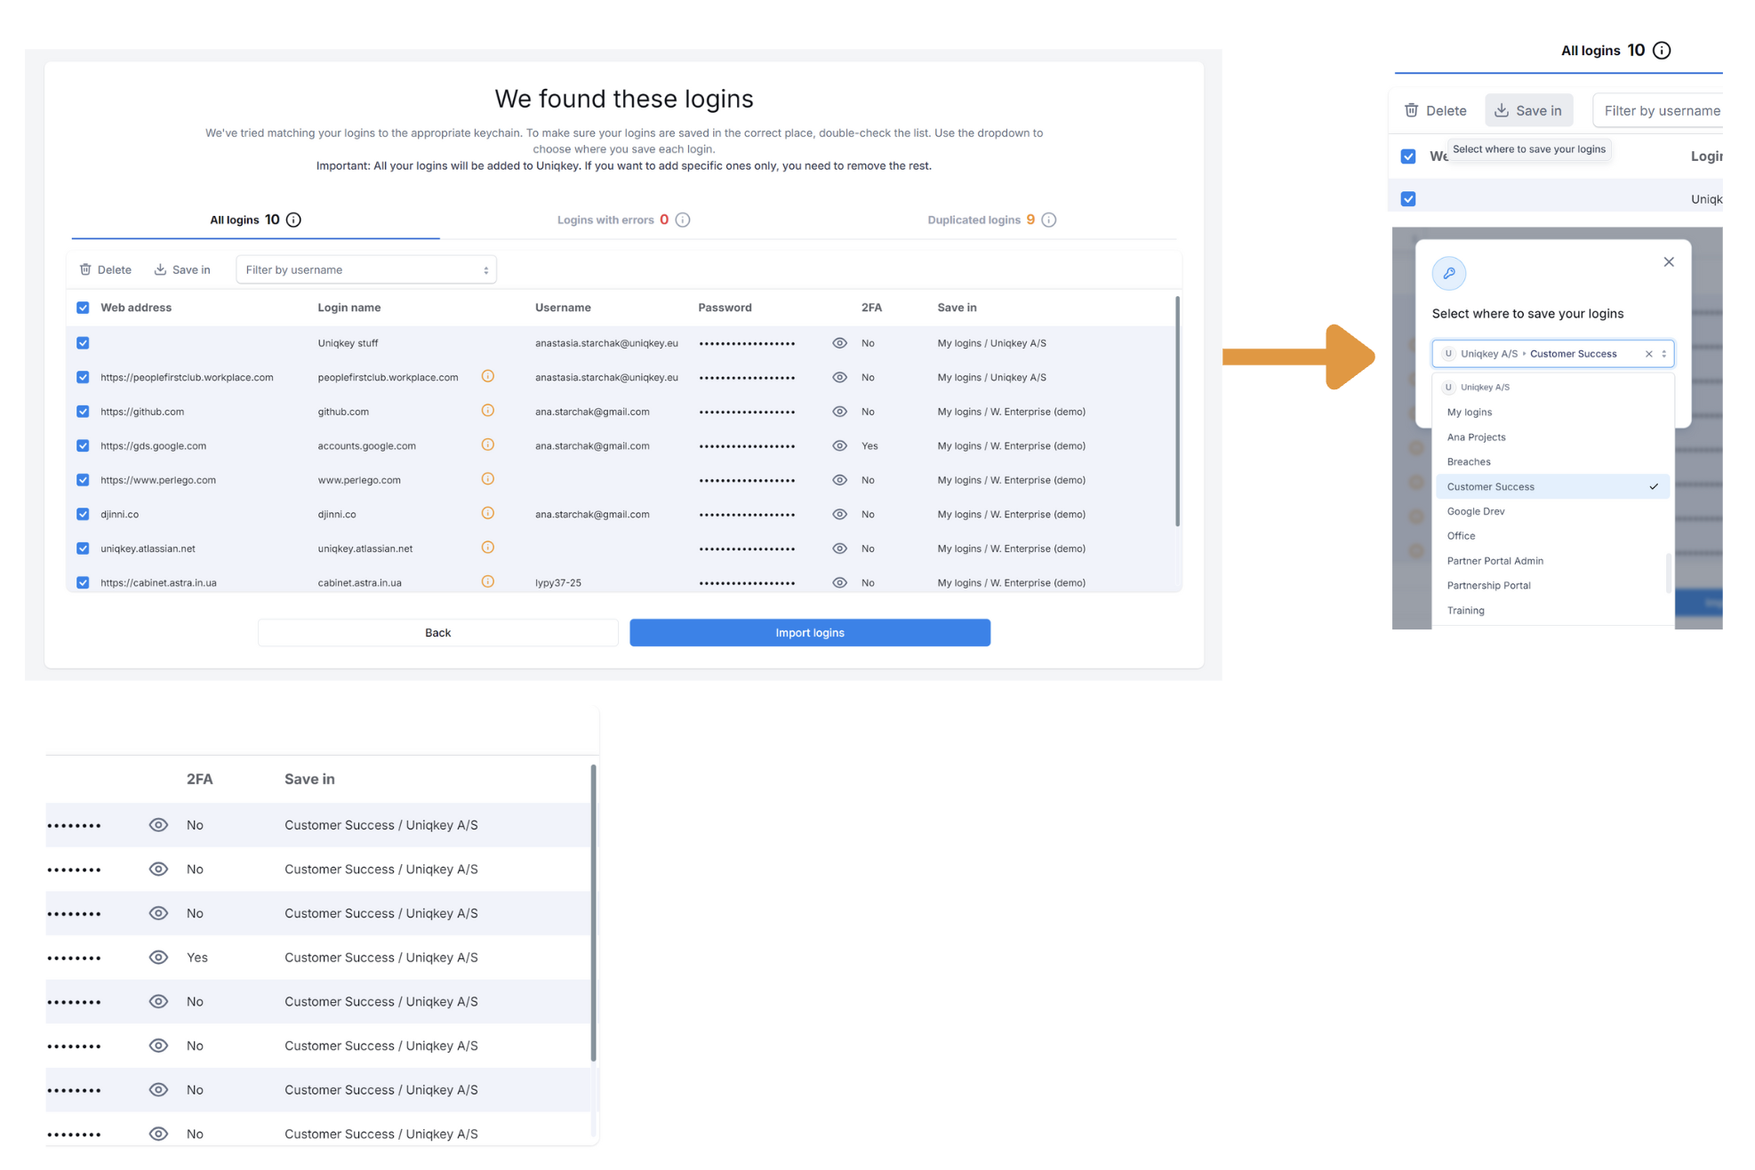Viewport: 1755px width, 1170px height.
Task: Uncheck the www.perlego.com row
Action: point(83,480)
